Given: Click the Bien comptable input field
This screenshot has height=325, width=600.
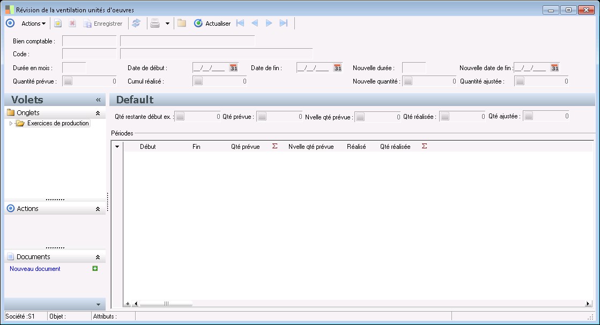Looking at the screenshot, I should [x=89, y=41].
